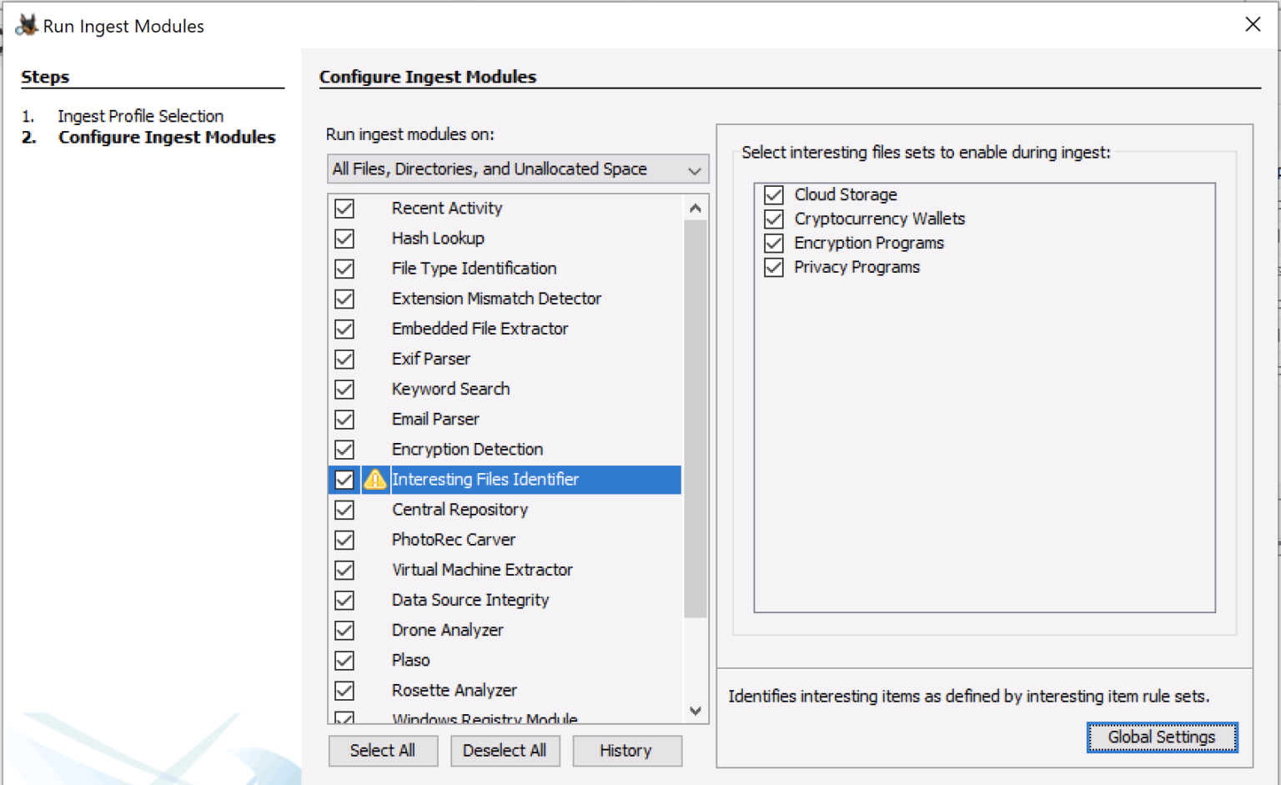Image resolution: width=1281 pixels, height=785 pixels.
Task: Click the module list scroll down arrow
Action: (x=696, y=711)
